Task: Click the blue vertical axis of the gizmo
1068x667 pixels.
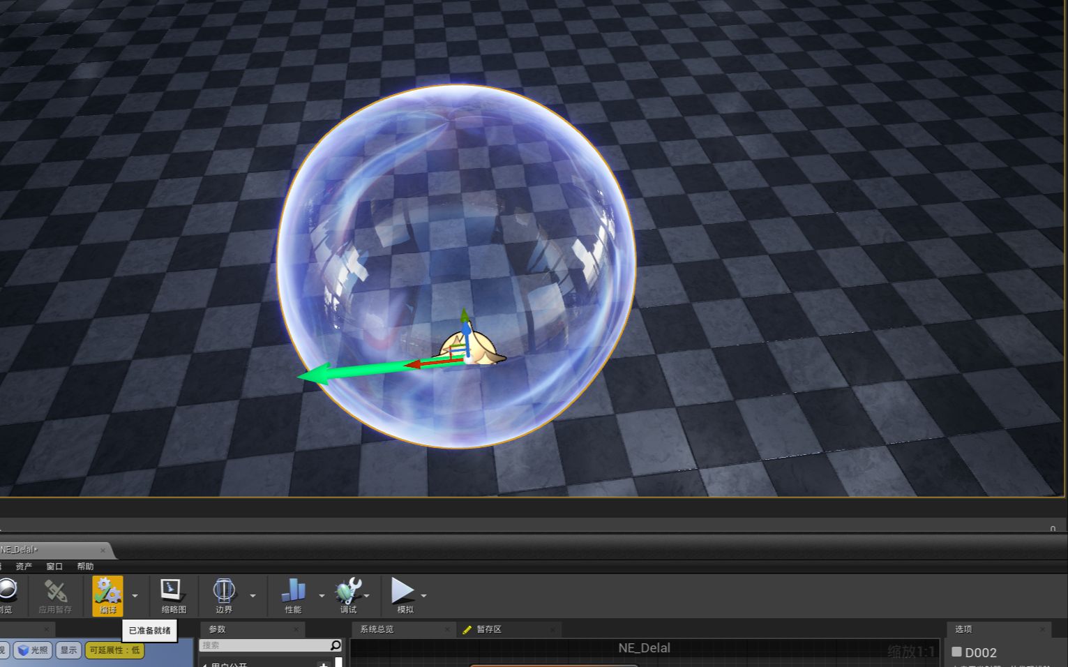Action: coord(466,338)
